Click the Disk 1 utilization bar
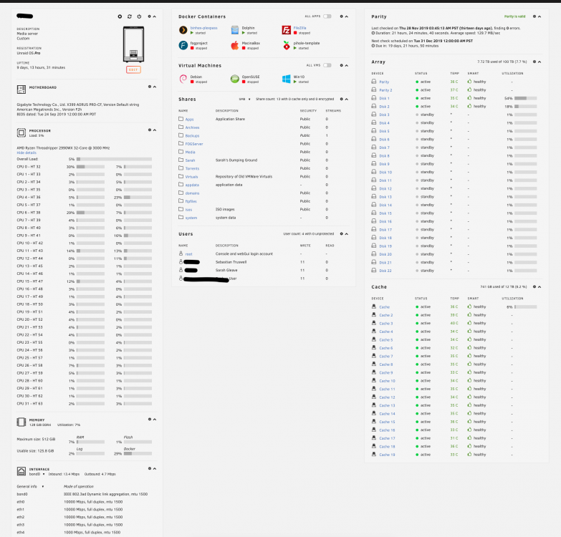Viewport: 561px width, 537px height. point(526,98)
